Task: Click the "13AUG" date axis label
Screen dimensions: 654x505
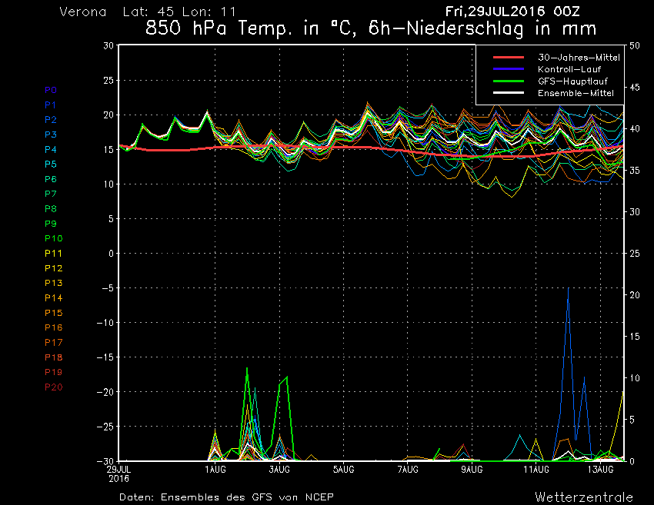Action: [x=601, y=470]
